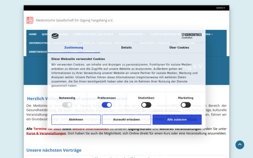Click the Ablehnen button
This screenshot has width=253, height=158.
pos(76,120)
